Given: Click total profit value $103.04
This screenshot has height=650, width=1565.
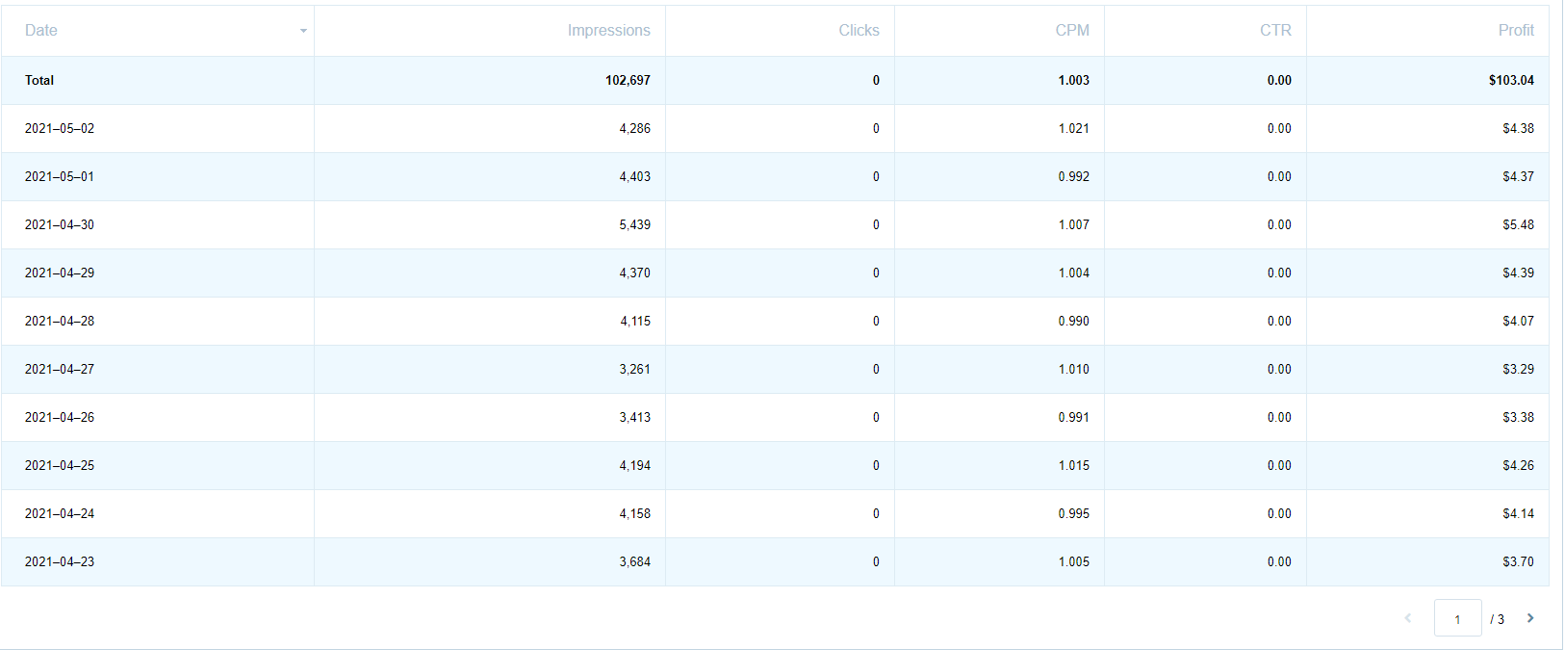Looking at the screenshot, I should [x=1511, y=80].
